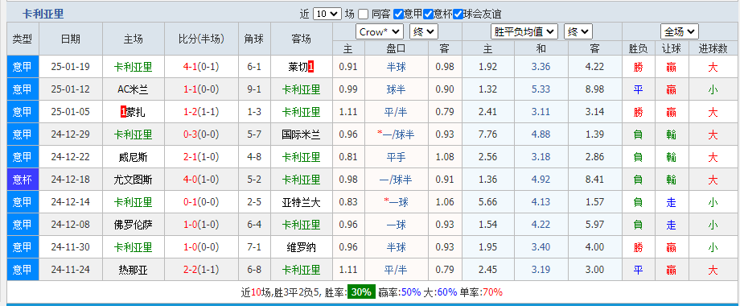Open 佛罗伦萨 team link
This screenshot has height=306, width=740.
tap(133, 225)
